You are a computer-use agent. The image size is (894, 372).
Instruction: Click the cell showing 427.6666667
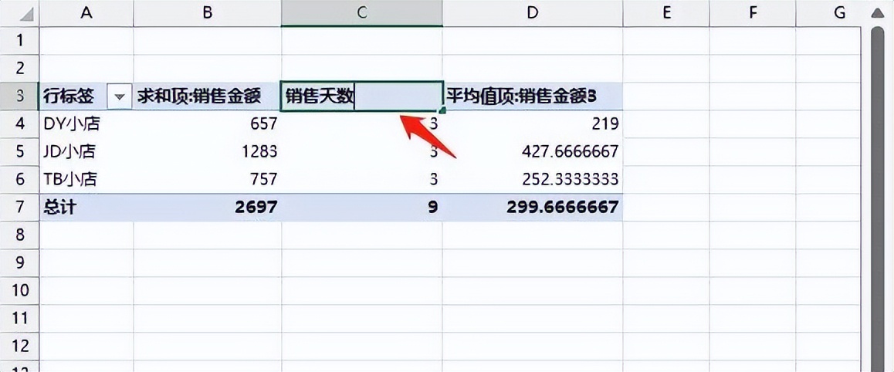pyautogui.click(x=533, y=151)
